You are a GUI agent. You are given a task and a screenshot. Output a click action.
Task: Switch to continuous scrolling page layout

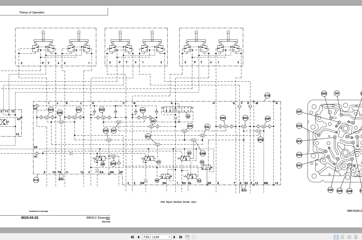[342, 237]
